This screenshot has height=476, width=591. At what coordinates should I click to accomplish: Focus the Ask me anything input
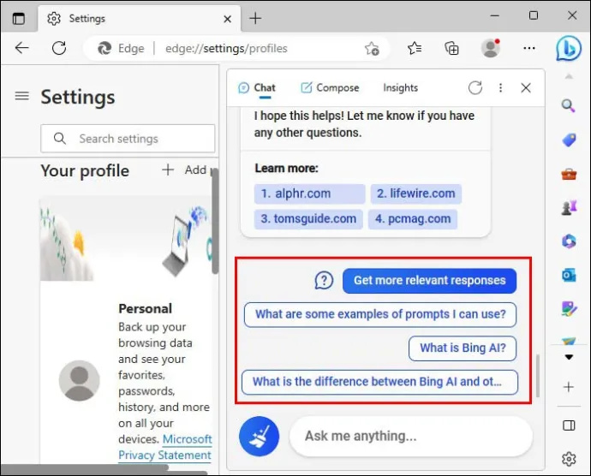pyautogui.click(x=411, y=436)
